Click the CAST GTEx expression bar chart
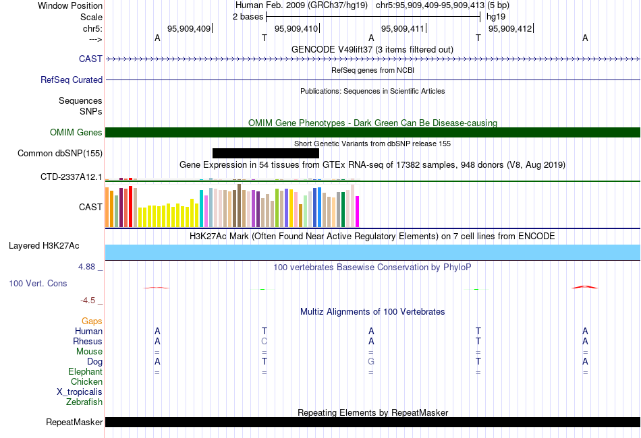The image size is (641, 438). pyautogui.click(x=232, y=206)
